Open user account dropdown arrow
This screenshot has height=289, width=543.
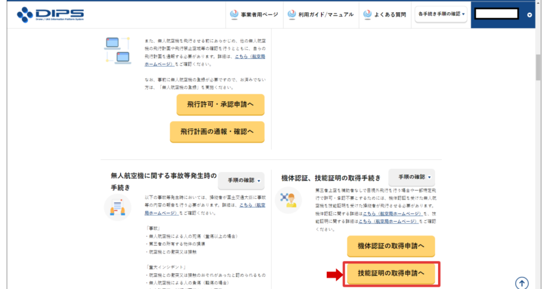pyautogui.click(x=529, y=15)
